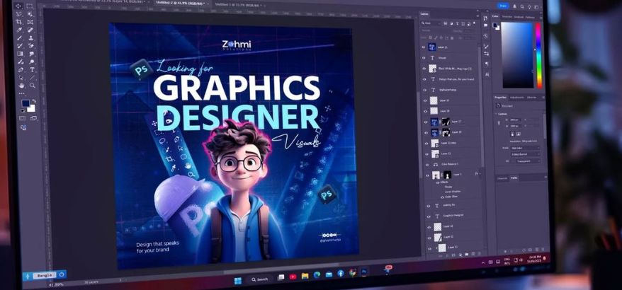Set canvas to landscape orientation

tap(519, 134)
